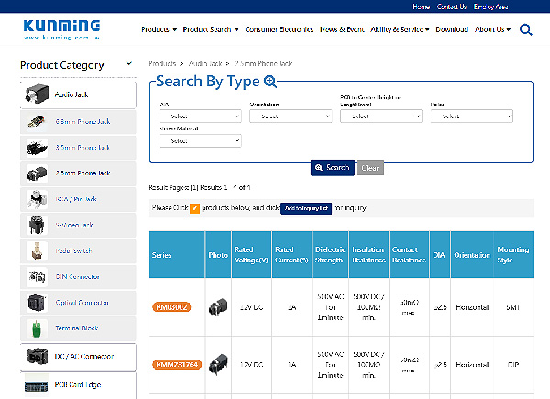Click the KM03002 product photo
Viewport: 550px width, 399px height.
tap(218, 306)
